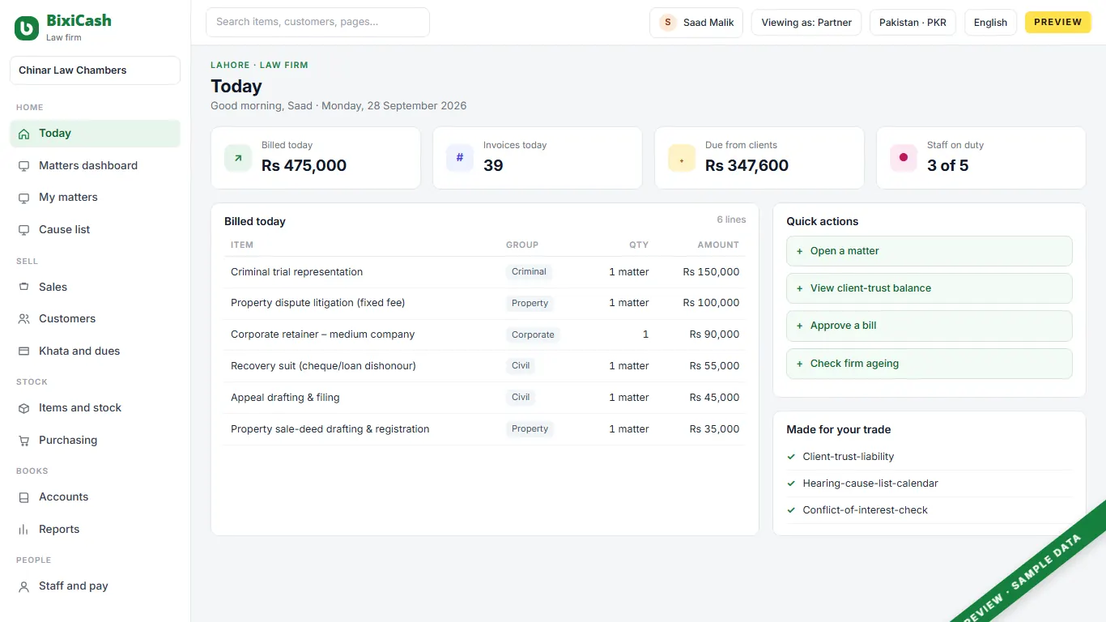The width and height of the screenshot is (1106, 622).
Task: Click the Today home icon in sidebar
Action: 23,134
